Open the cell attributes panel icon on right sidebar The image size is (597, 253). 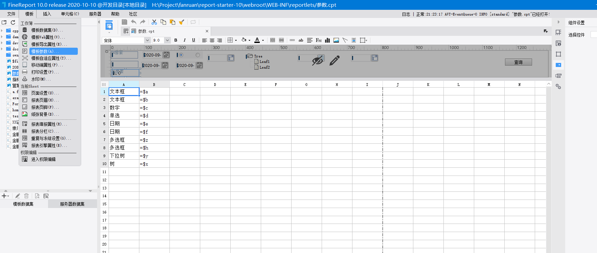point(558,43)
